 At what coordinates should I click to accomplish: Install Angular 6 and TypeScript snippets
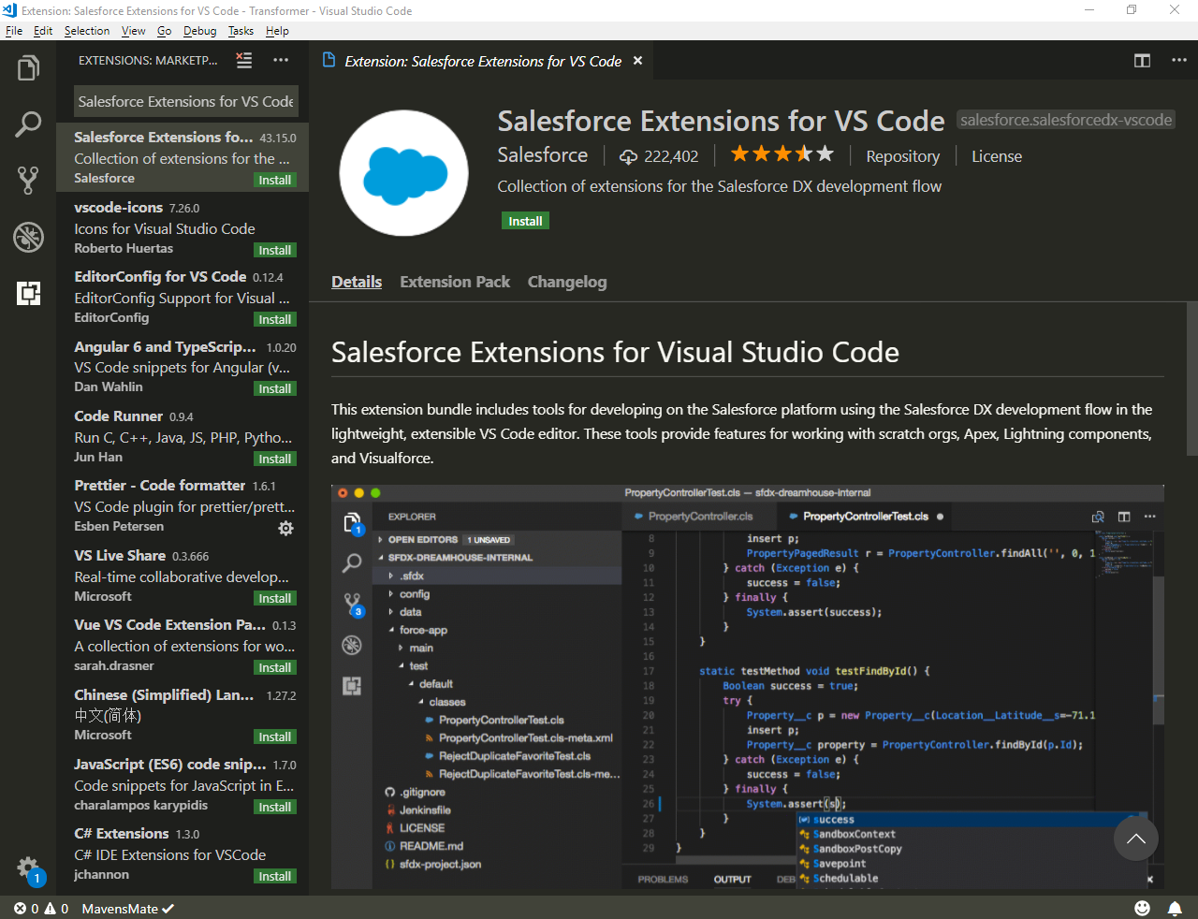tap(275, 388)
